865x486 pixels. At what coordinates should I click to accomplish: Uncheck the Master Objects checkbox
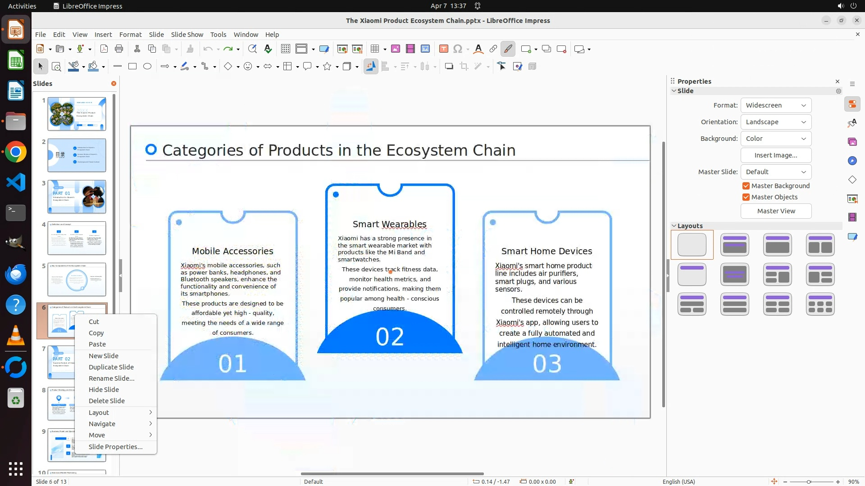746,197
